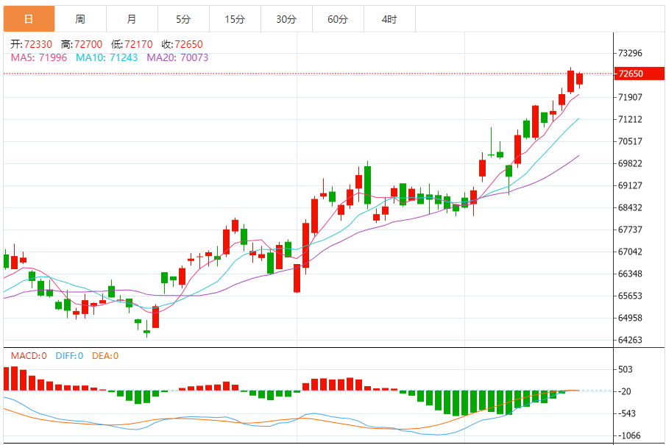The image size is (666, 445).
Task: Click the latest red candlestick at 72650
Action: [x=580, y=79]
